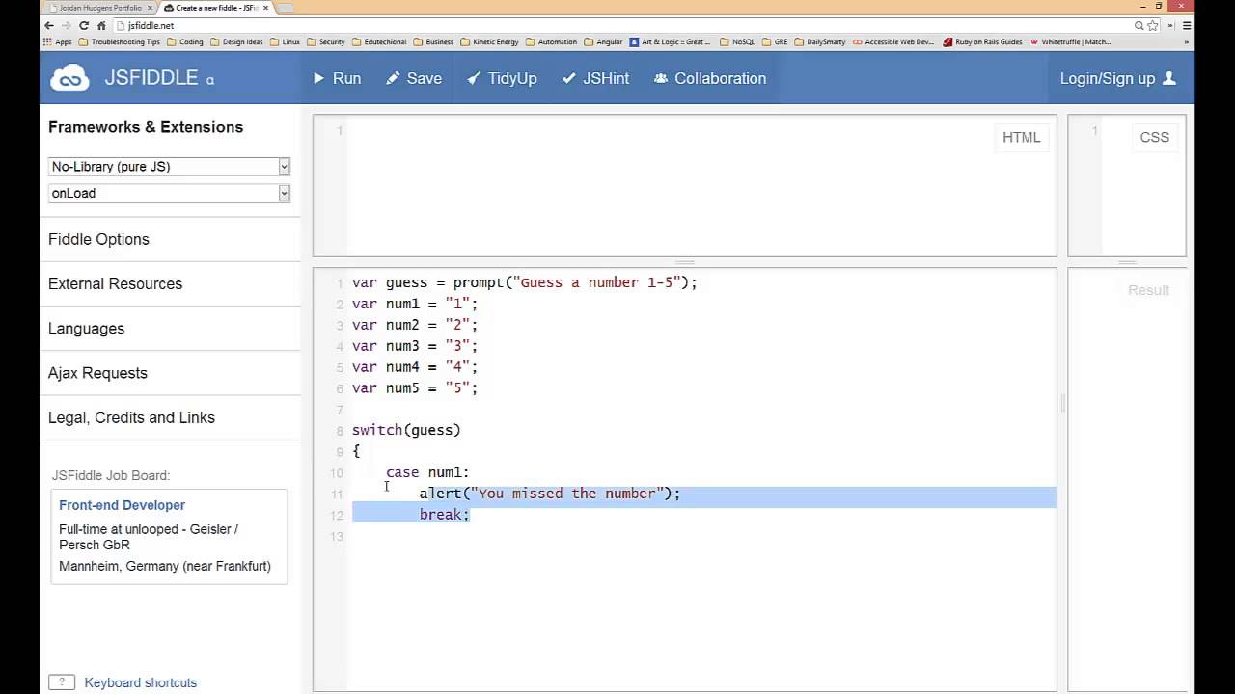Open Keyboard shortcuts link

pos(140,682)
